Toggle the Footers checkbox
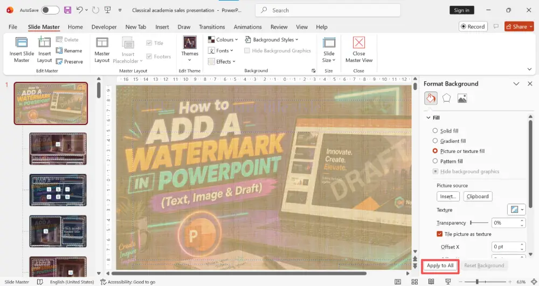Image resolution: width=539 pixels, height=286 pixels. point(149,57)
